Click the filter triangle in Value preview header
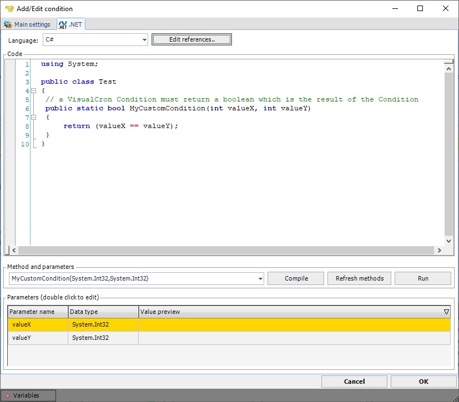The width and height of the screenshot is (459, 402). [x=446, y=312]
